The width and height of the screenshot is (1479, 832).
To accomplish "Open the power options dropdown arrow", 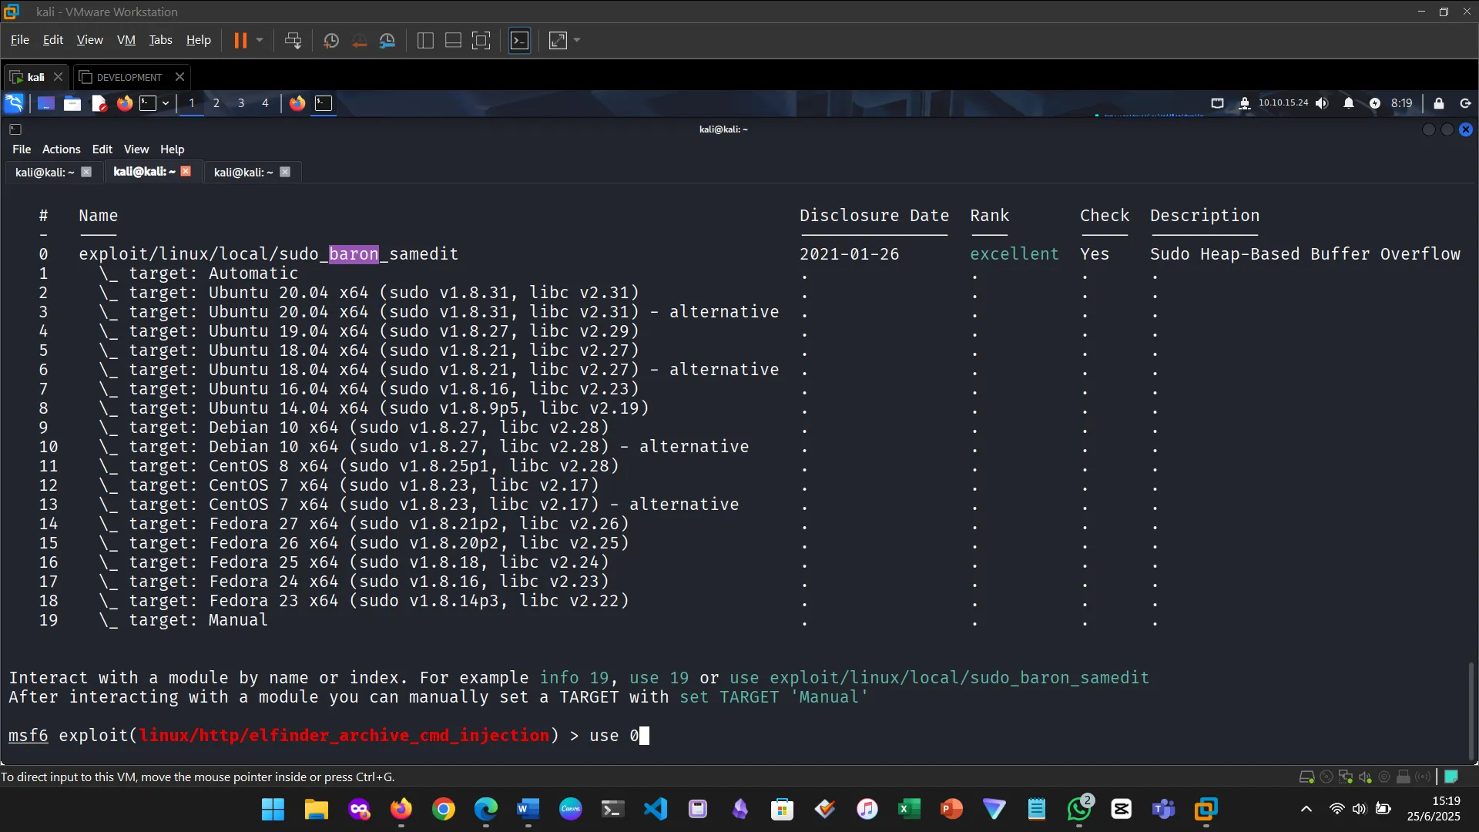I will pos(260,40).
